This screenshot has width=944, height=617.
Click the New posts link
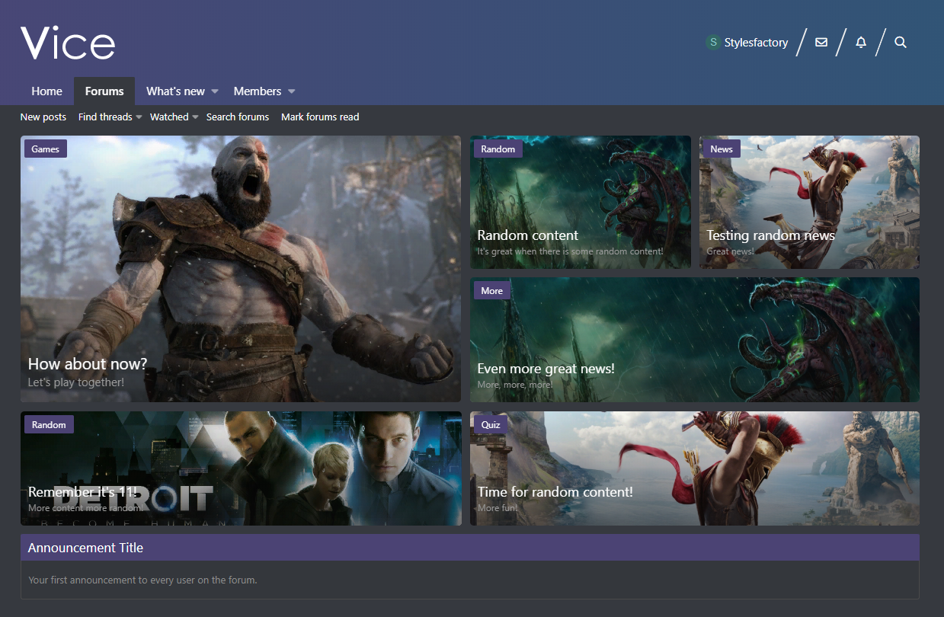click(43, 117)
